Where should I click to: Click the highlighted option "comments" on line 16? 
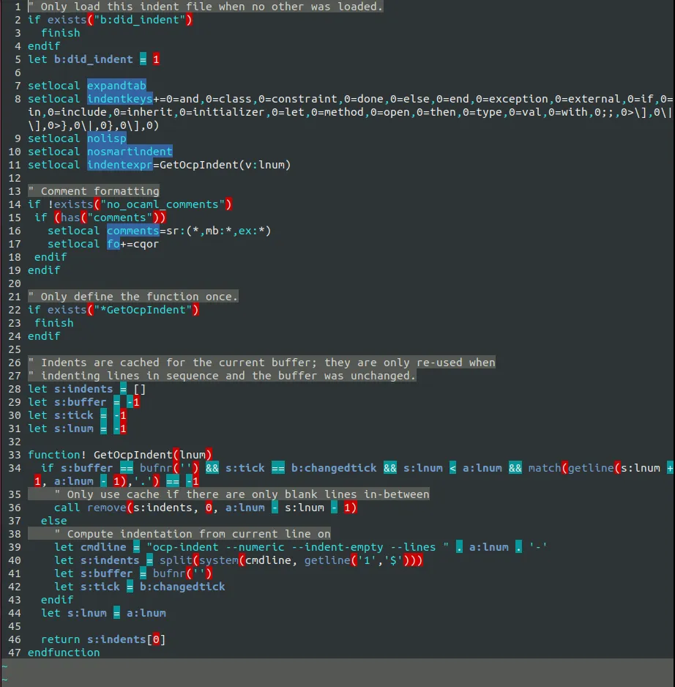[133, 231]
